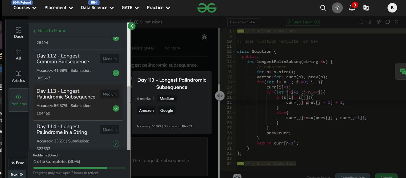Click the panel splitter handle icon
The image size is (406, 178).
220,96
